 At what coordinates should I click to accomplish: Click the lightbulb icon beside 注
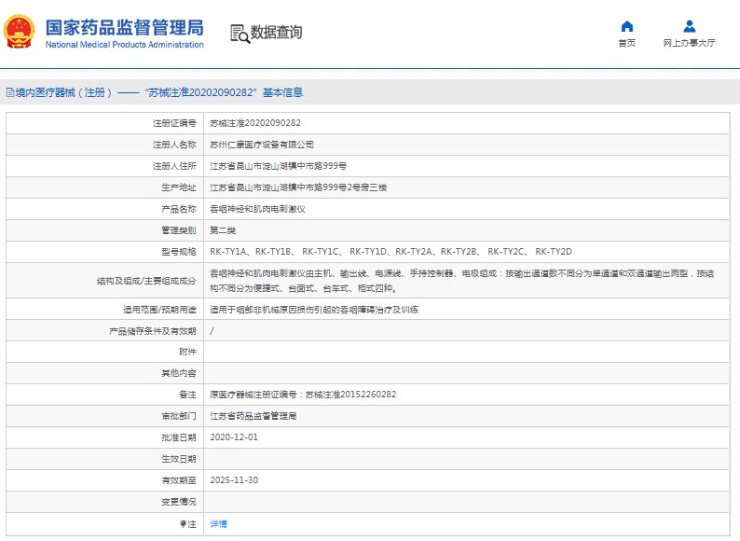pos(184,524)
